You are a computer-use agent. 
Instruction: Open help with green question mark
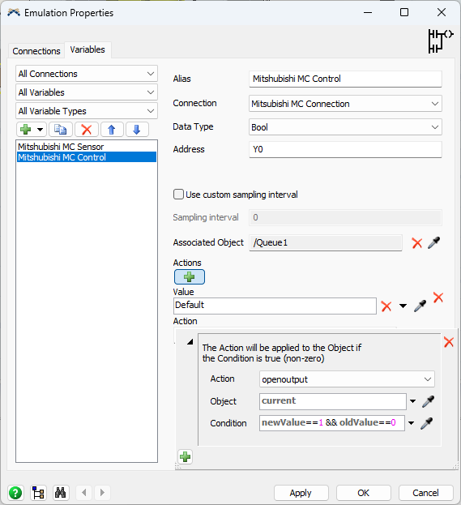15,493
